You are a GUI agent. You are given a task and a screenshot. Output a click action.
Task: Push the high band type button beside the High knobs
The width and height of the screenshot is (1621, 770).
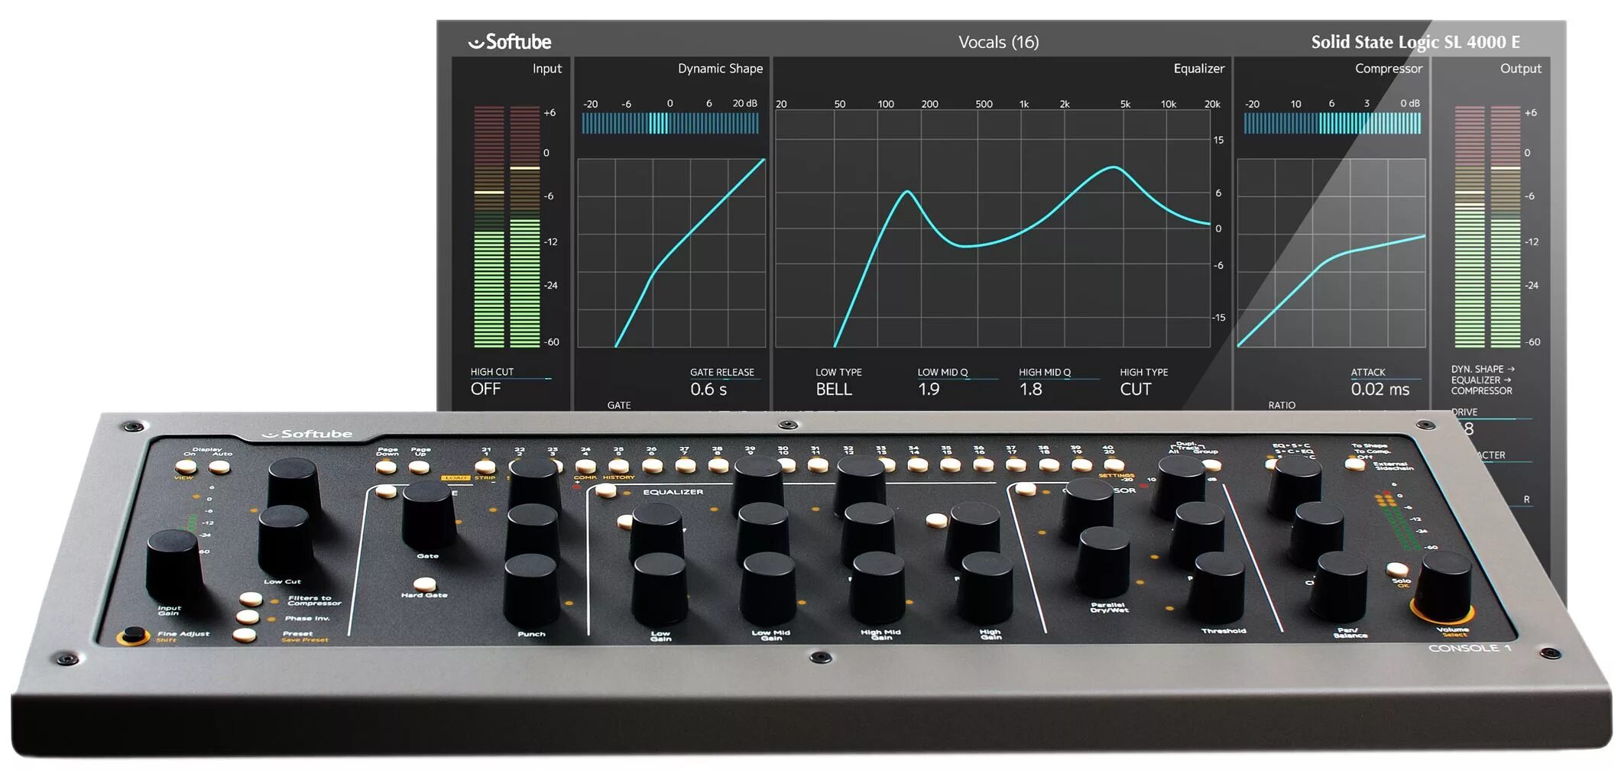click(936, 520)
